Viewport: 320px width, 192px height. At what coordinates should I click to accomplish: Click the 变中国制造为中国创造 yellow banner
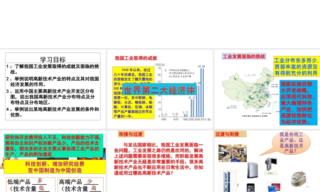point(55,167)
